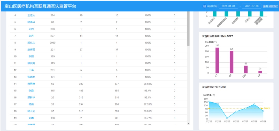This screenshot has height=131, width=279.
Task: Click the calendar icon beside 统计时间
Action: [x=204, y=6]
